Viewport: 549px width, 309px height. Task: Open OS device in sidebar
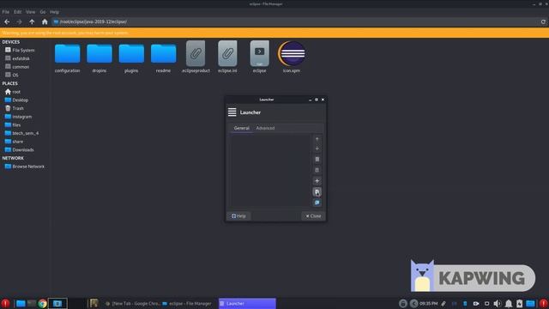12,75
